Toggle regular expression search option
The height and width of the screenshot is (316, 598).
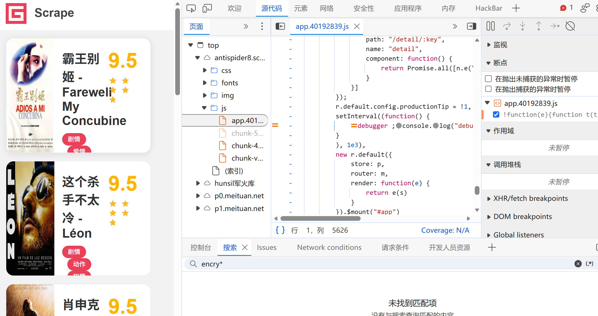pyautogui.click(x=589, y=264)
